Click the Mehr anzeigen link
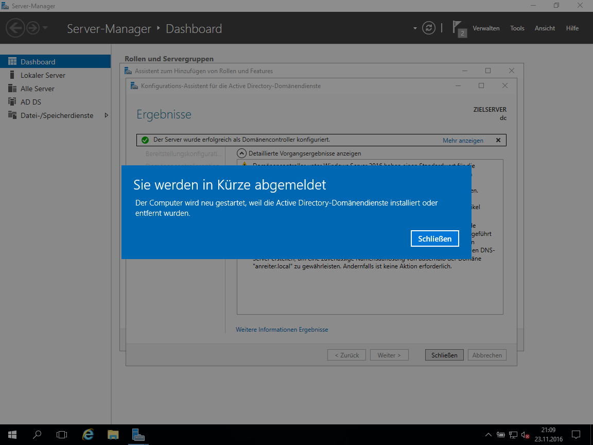Screen dimensions: 593x445 [x=463, y=141]
